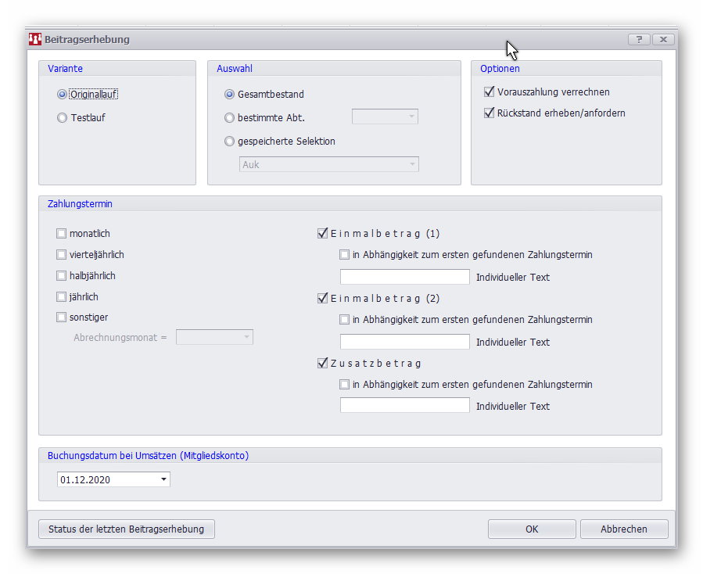Click Individueller Text field under Einmalbetrag (1)
The image size is (703, 574).
point(404,277)
